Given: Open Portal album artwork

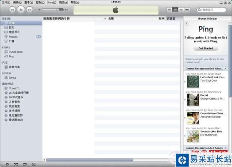Looking at the screenshot, I should click(x=193, y=100).
